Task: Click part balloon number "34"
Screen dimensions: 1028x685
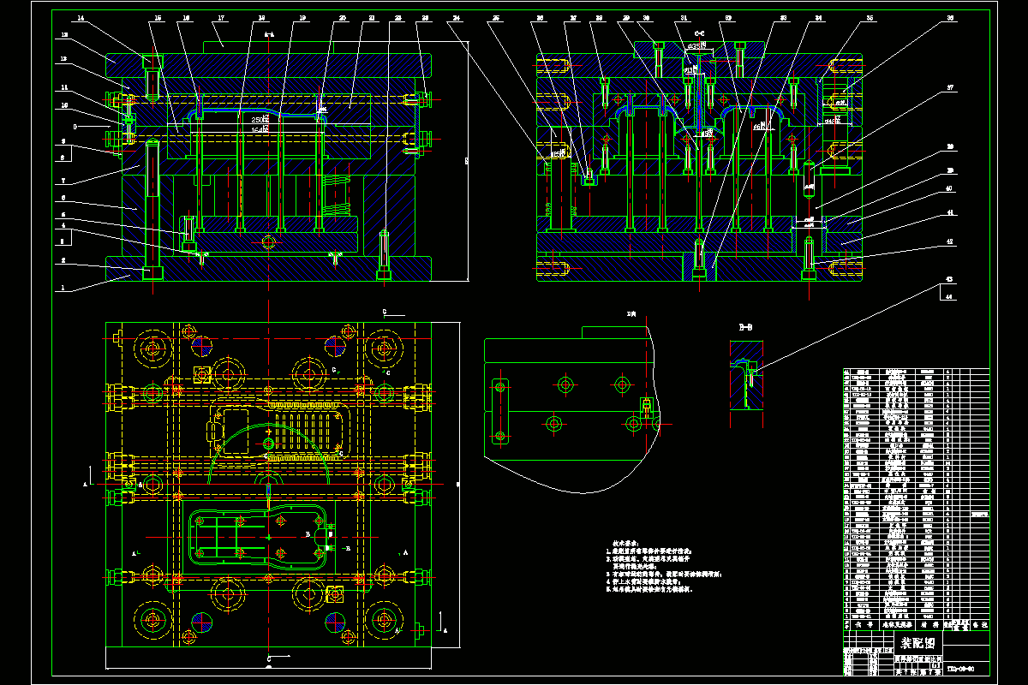Action: tap(818, 17)
